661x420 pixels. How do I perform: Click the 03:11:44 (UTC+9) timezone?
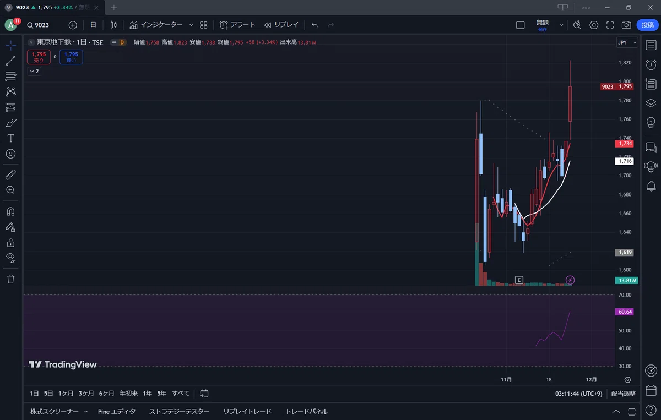(x=579, y=394)
